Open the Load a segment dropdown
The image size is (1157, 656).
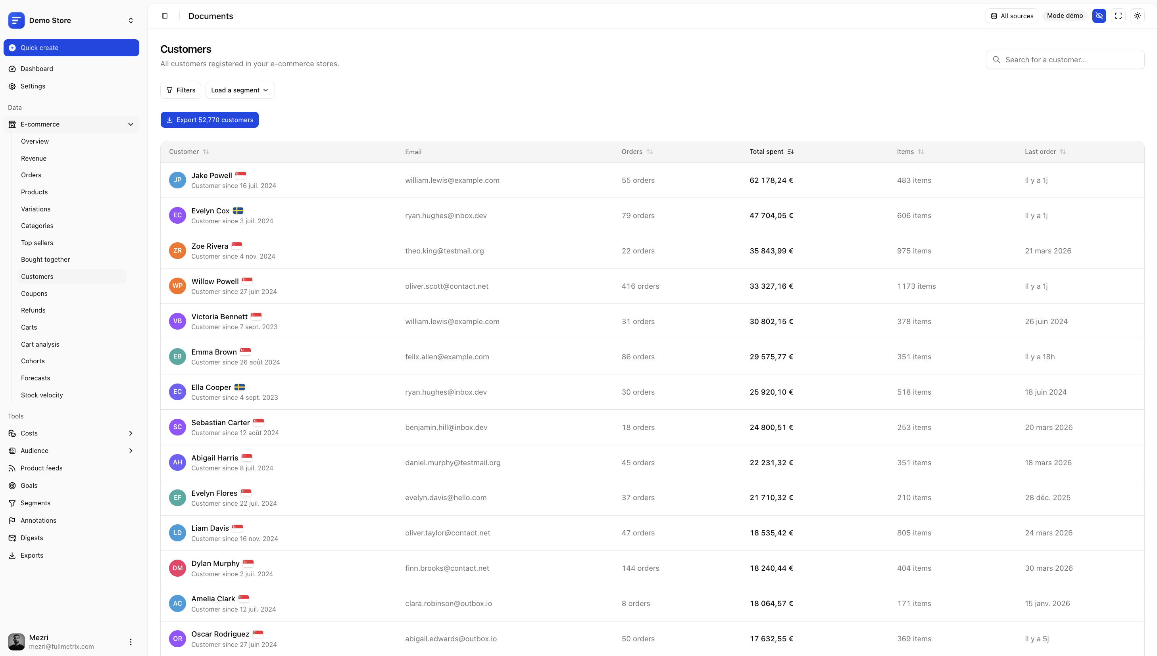pos(239,90)
